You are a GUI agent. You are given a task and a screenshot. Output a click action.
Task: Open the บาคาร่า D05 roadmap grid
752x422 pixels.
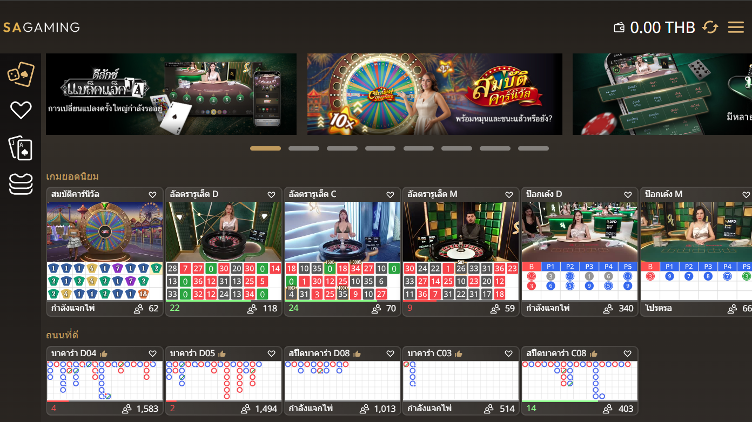pyautogui.click(x=223, y=380)
